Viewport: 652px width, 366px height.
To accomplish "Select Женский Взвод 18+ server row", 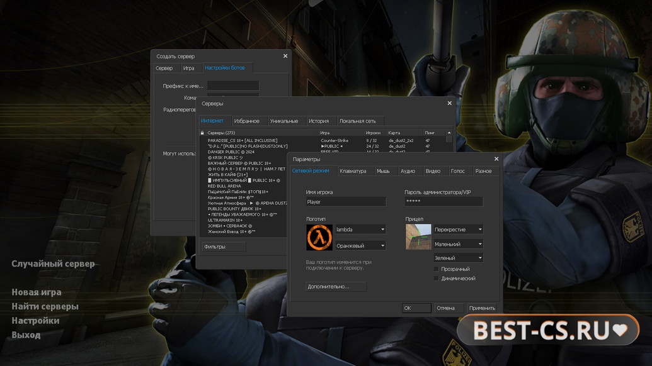I will 244,231.
